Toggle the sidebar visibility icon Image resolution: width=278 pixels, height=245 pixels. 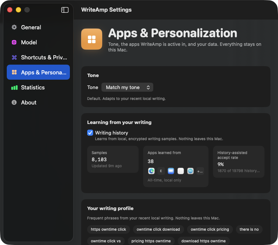point(65,10)
